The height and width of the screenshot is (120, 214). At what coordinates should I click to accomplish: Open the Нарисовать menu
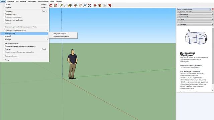[32, 1]
